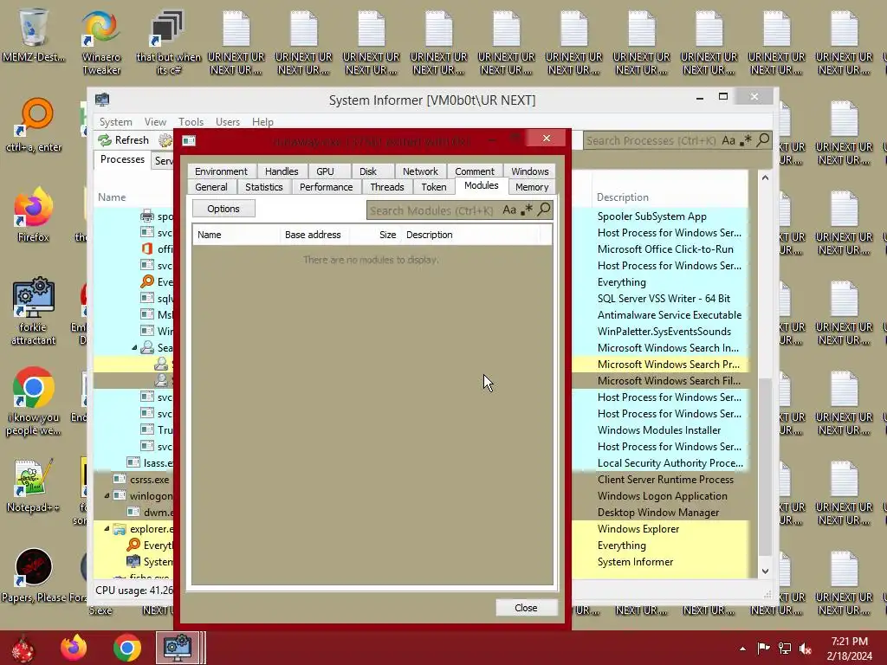The image size is (887, 665).
Task: Click the module search magnifier icon
Action: 544,210
